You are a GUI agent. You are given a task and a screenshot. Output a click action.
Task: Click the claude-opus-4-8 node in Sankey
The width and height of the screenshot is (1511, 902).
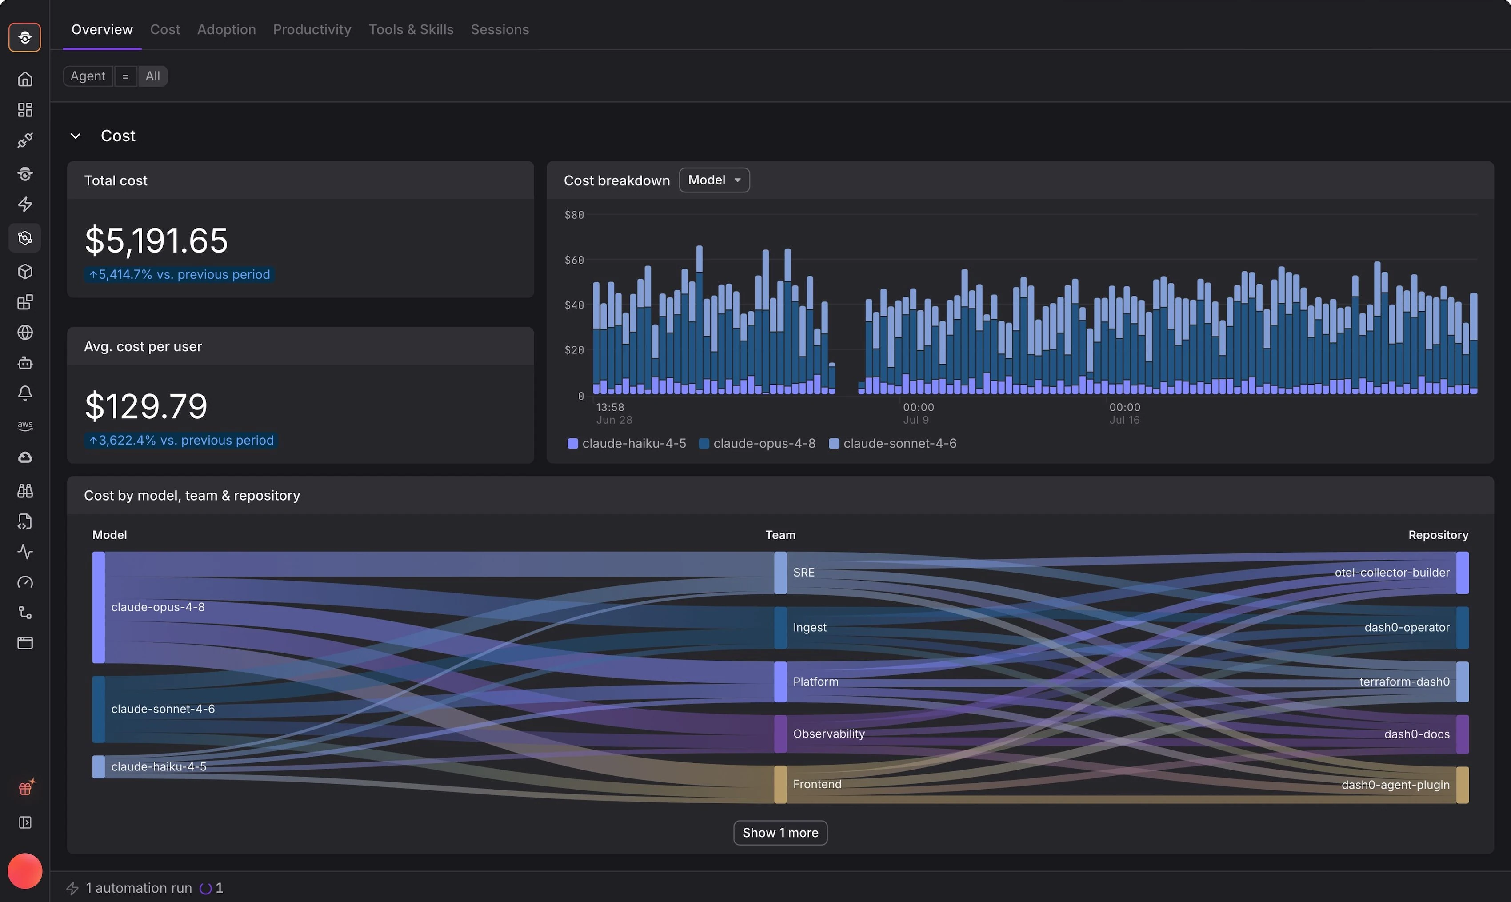tap(98, 607)
